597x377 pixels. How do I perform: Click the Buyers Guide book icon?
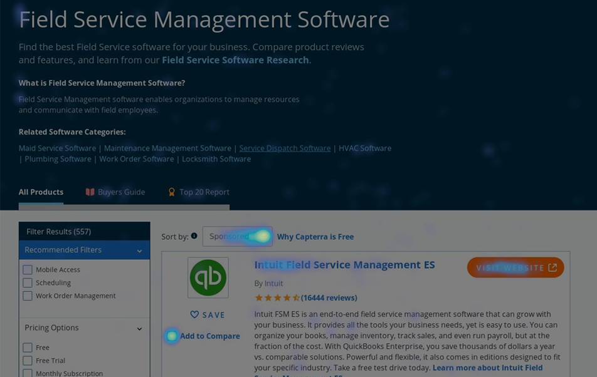coord(90,192)
